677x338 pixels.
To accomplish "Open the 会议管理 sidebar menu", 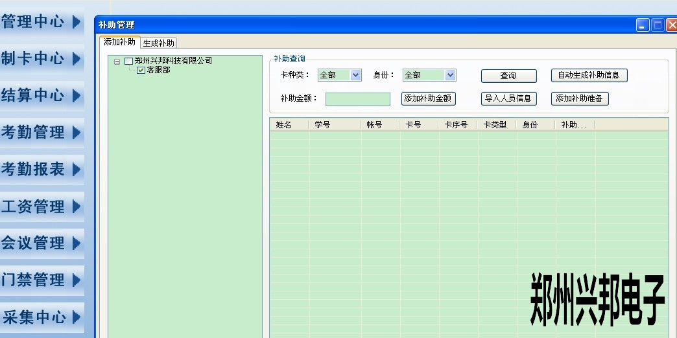I will (42, 243).
